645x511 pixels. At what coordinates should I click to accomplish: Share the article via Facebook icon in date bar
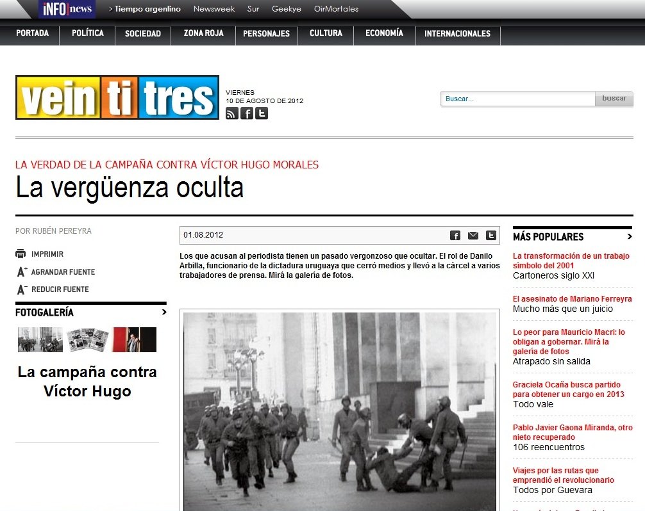click(455, 235)
